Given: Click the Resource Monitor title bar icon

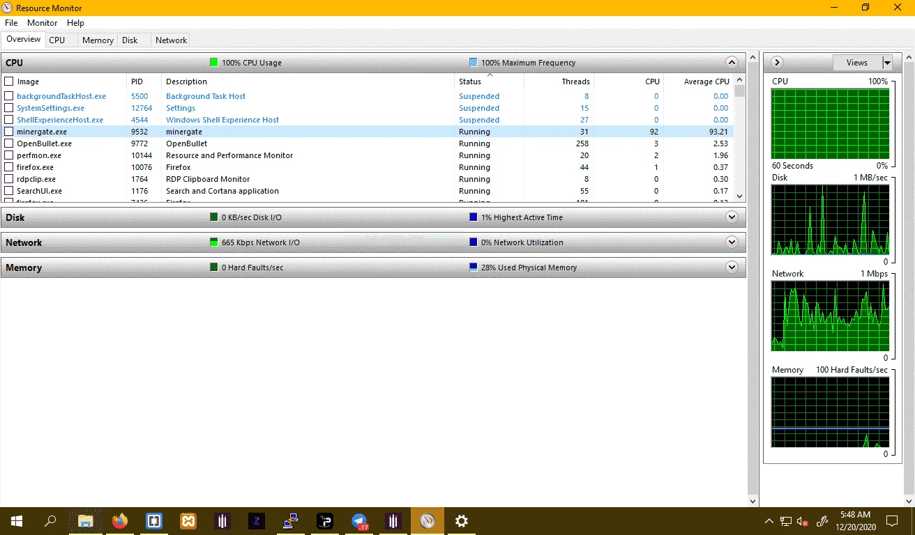Looking at the screenshot, I should point(8,8).
